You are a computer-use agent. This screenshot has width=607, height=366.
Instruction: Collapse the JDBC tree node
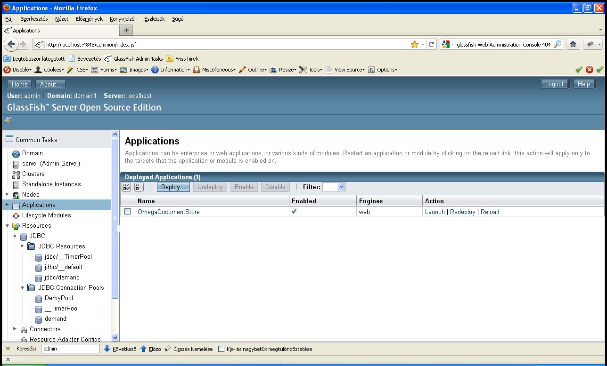pos(15,236)
